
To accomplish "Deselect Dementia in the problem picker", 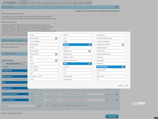I will [x=77, y=45].
